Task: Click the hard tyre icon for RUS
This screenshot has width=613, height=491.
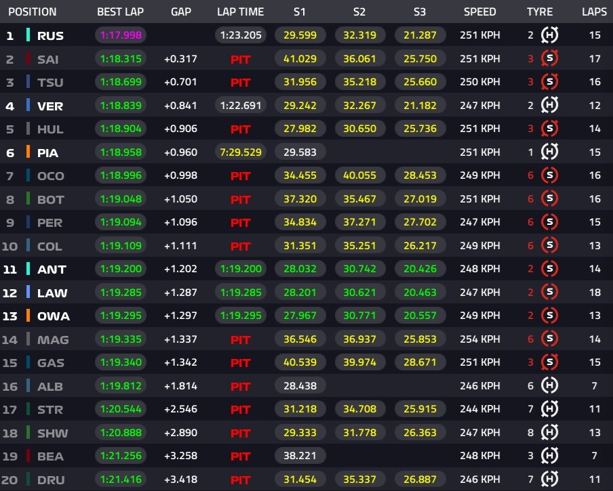Action: point(549,35)
